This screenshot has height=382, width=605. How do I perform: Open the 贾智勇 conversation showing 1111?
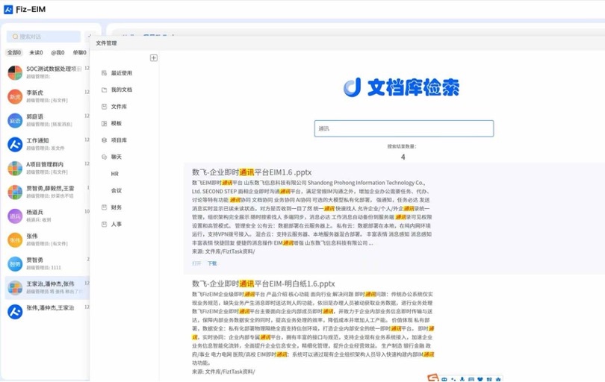point(48,263)
